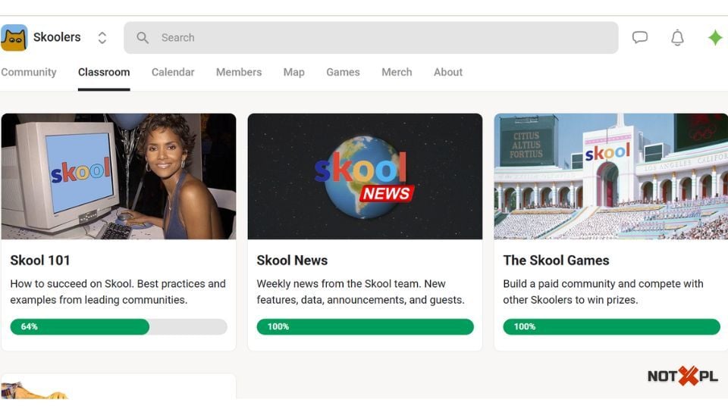Open the Merch tab
728x409 pixels.
397,72
